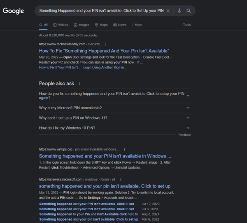Switch to the Videos tab

pos(61,25)
